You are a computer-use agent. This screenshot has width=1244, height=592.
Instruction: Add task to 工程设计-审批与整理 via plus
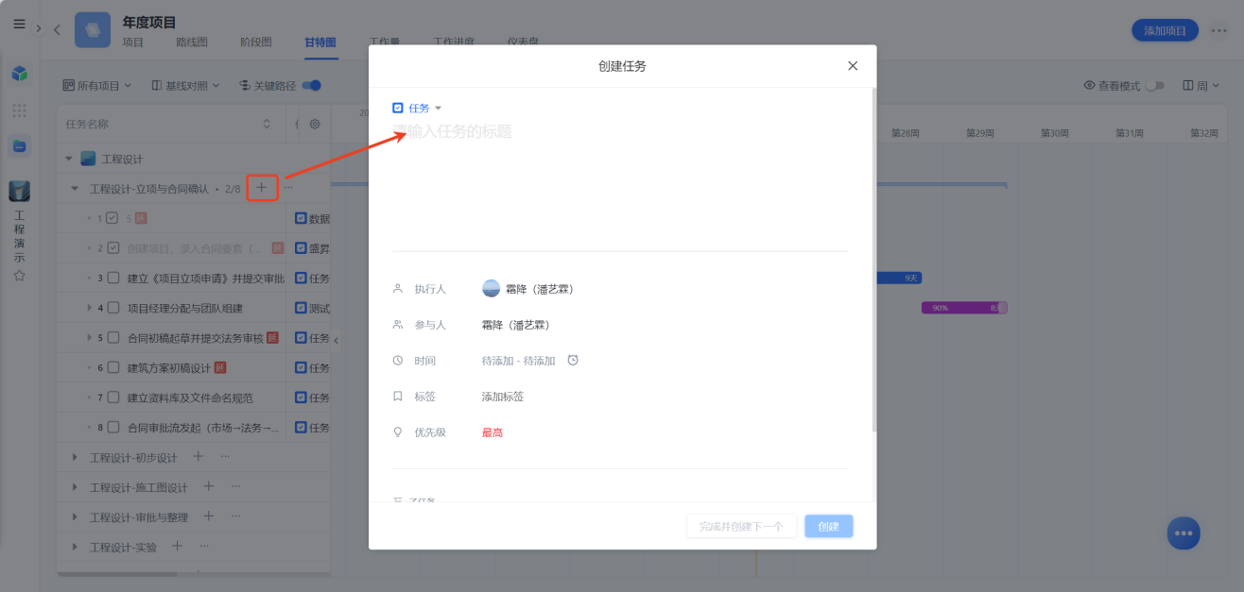coord(209,516)
